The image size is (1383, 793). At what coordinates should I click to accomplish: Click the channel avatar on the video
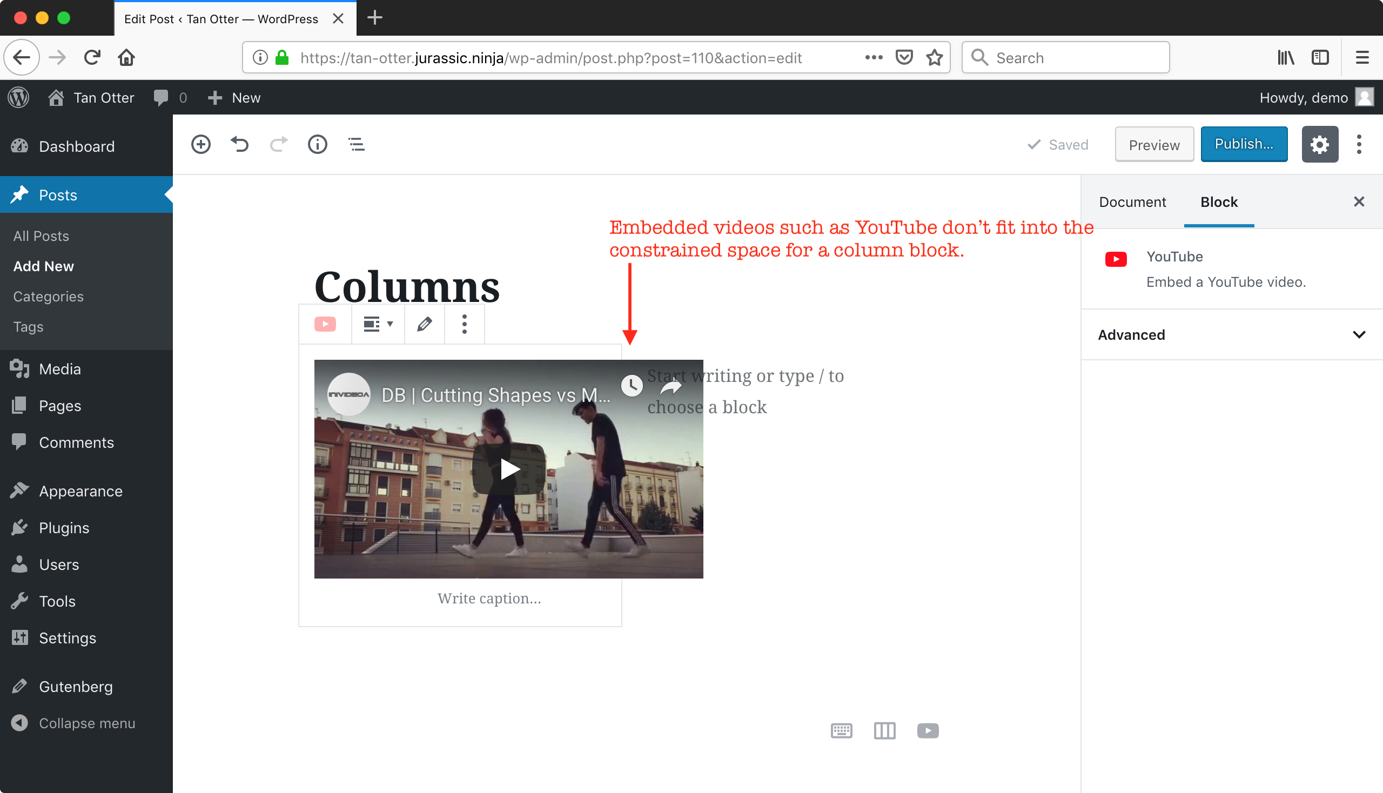(348, 394)
